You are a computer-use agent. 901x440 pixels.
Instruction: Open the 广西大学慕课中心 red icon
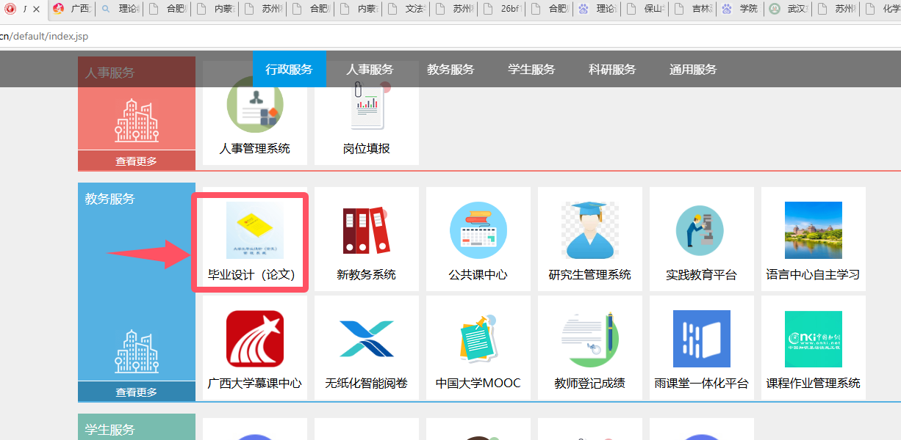[x=254, y=339]
